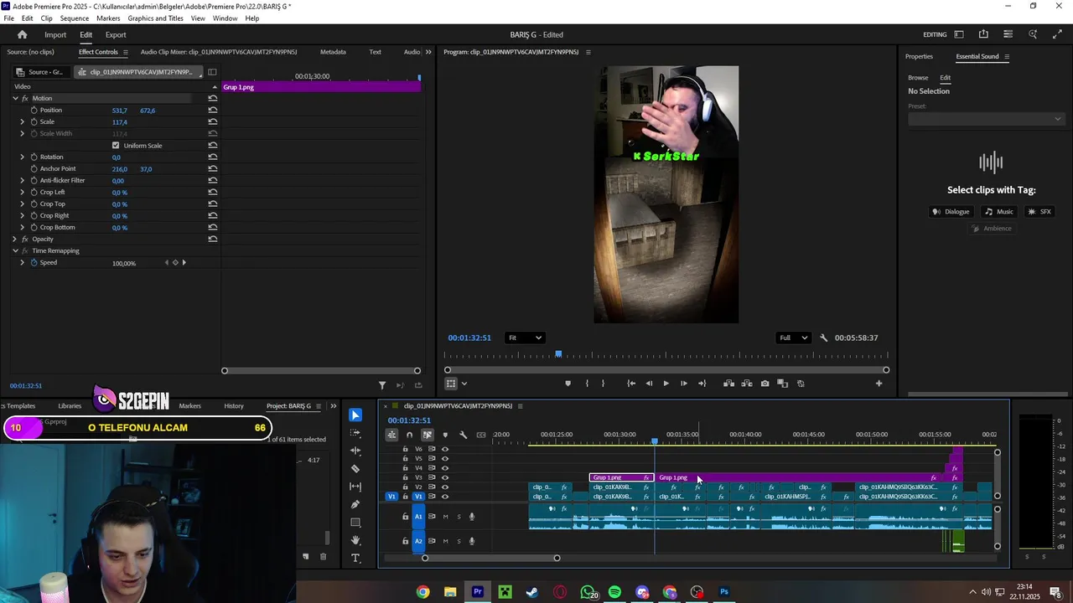1073x603 pixels.
Task: Click the Extract button
Action: (x=747, y=384)
